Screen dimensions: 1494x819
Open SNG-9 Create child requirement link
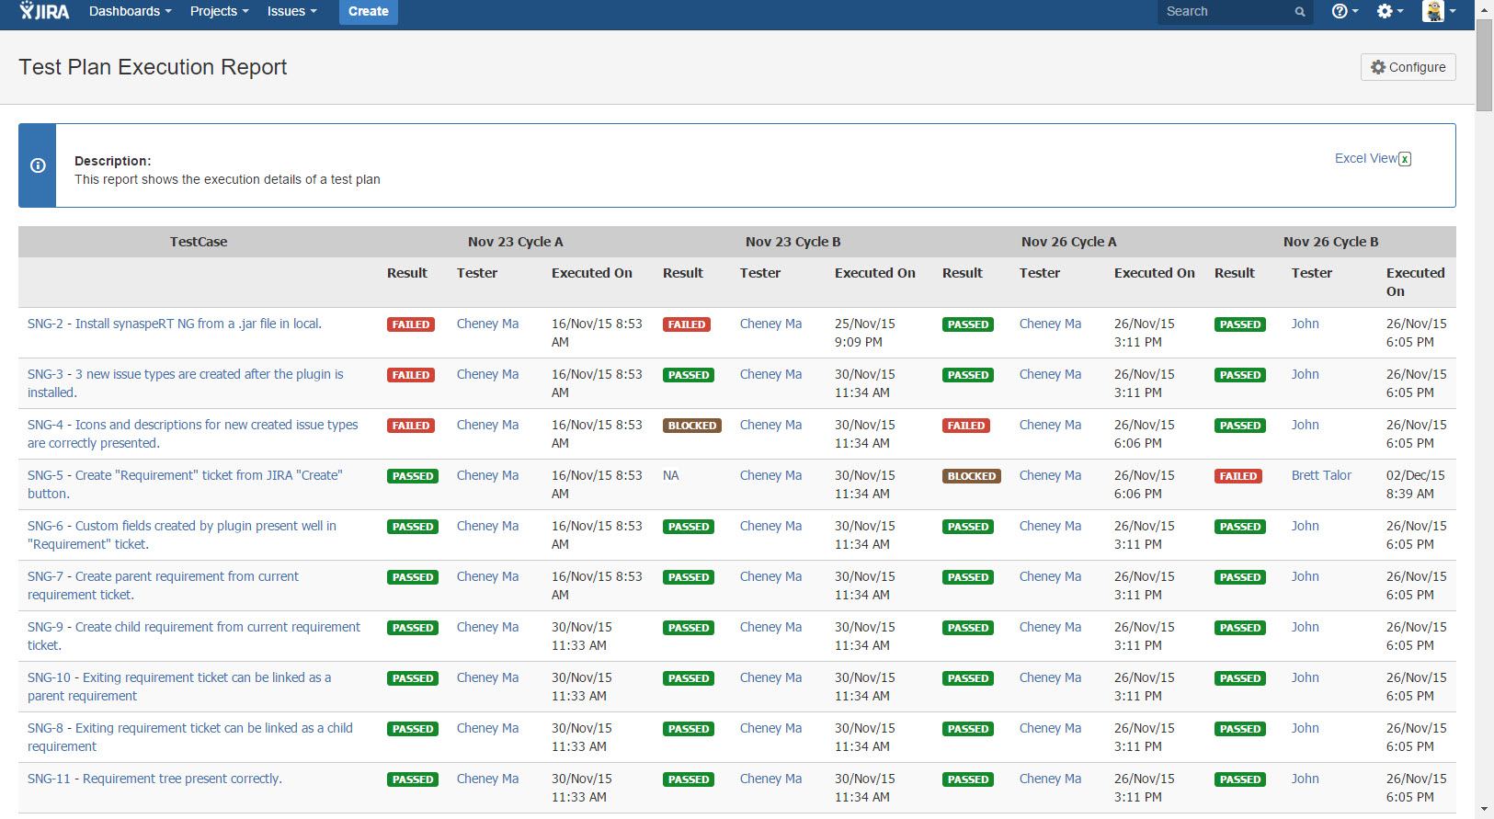click(194, 627)
